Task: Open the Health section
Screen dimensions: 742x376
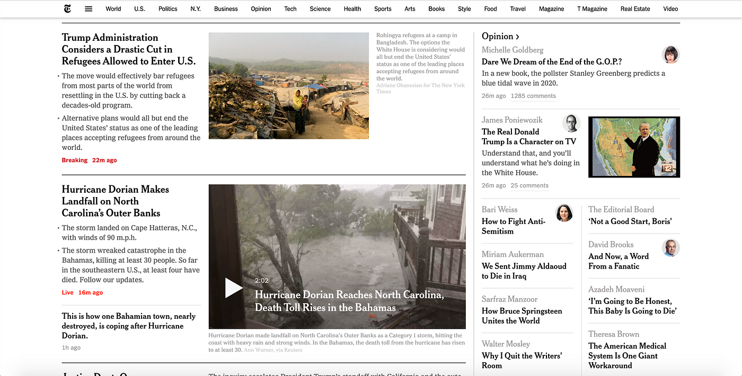Action: pyautogui.click(x=352, y=9)
